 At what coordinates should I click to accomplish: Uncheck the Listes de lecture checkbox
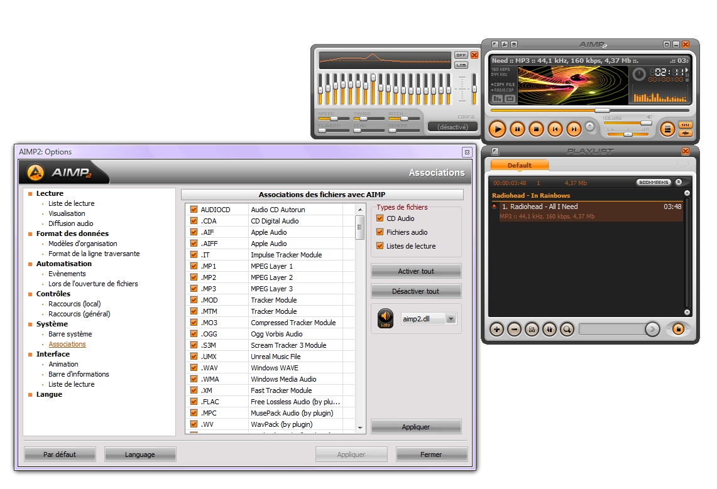[x=380, y=246]
